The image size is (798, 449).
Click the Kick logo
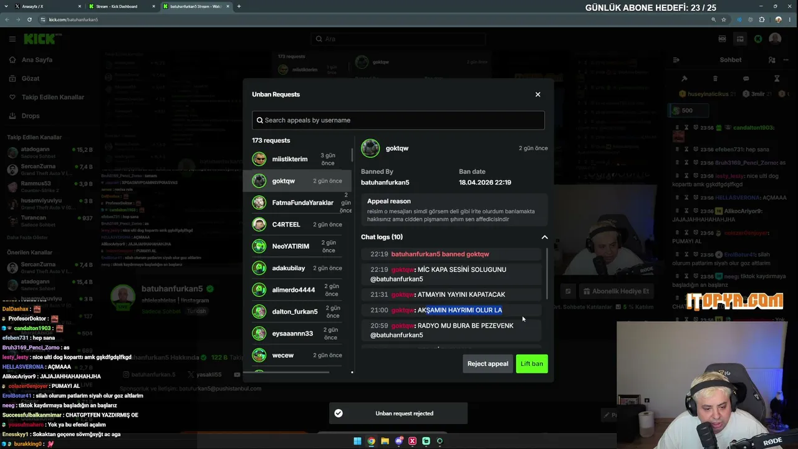39,39
